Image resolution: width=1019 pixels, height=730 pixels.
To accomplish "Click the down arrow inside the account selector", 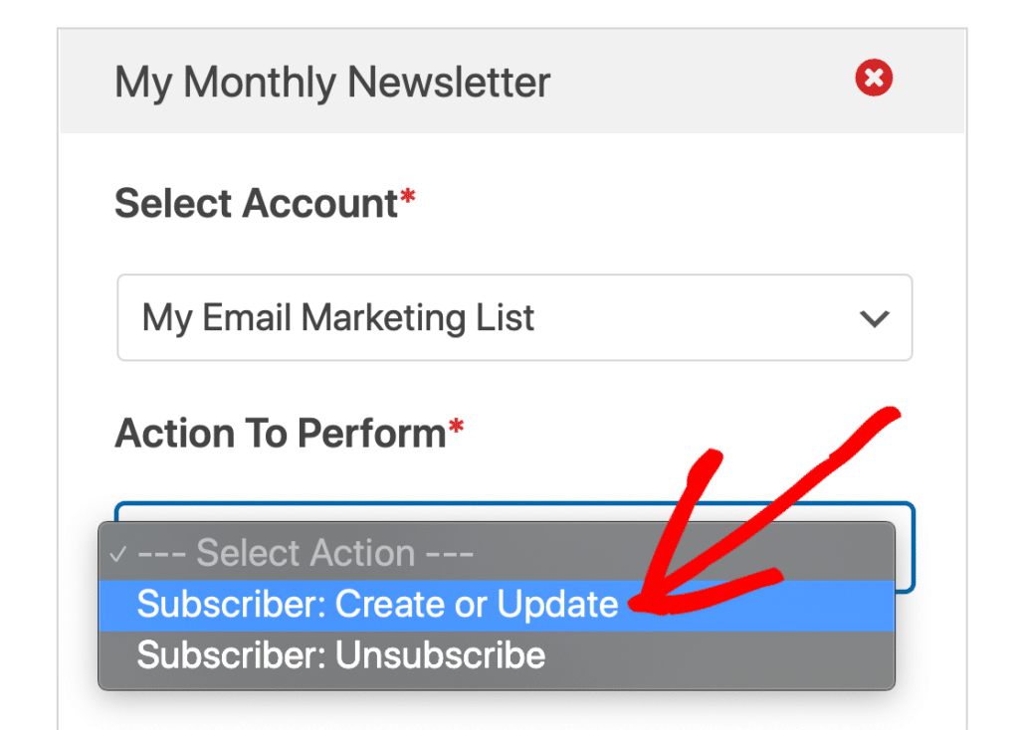I will click(874, 317).
